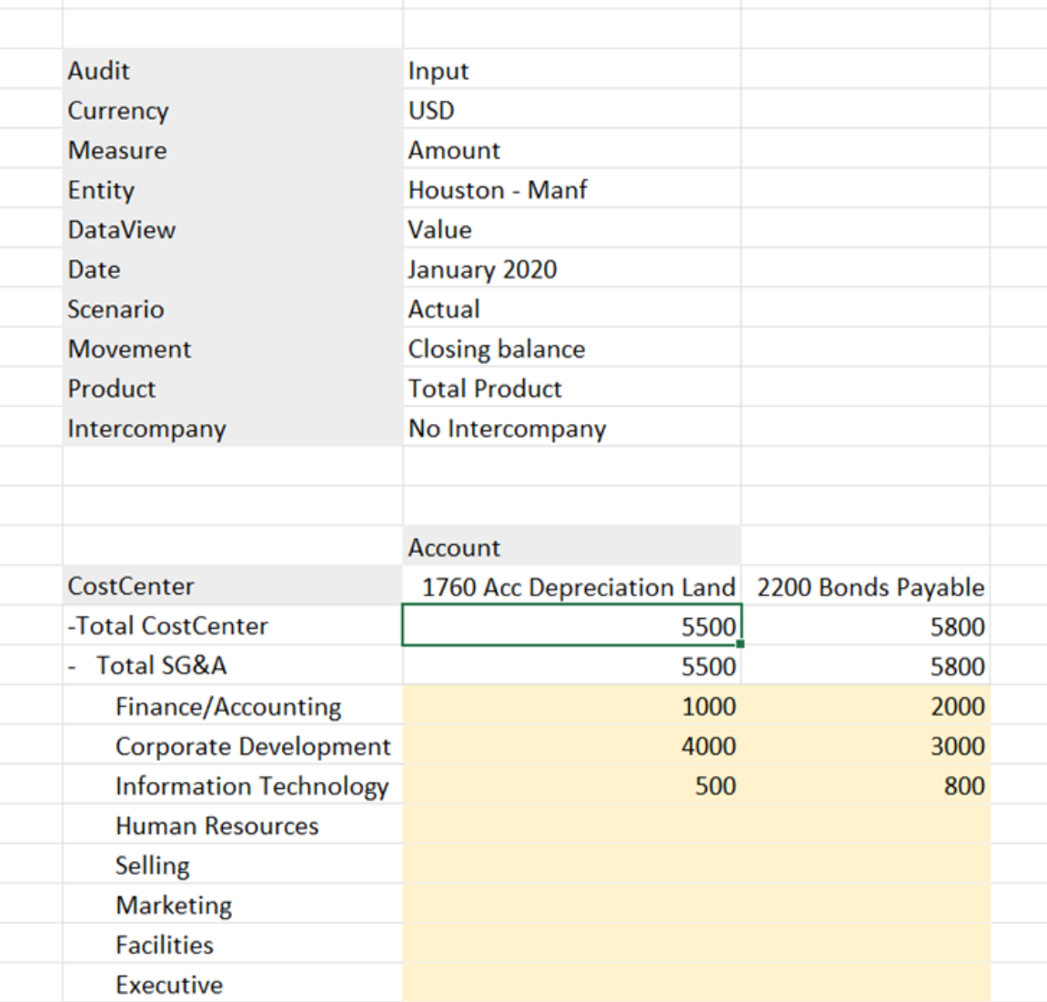Select the Houston - Manf cell
The width and height of the screenshot is (1047, 1002).
[571, 188]
